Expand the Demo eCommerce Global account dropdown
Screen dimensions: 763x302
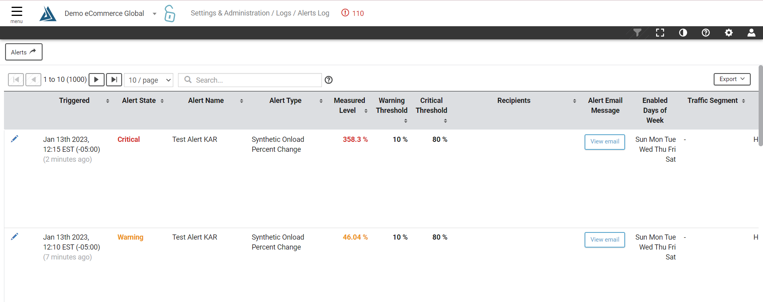point(155,14)
